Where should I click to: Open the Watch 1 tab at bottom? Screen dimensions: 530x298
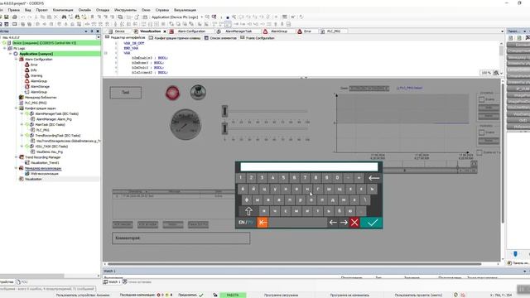(112, 281)
